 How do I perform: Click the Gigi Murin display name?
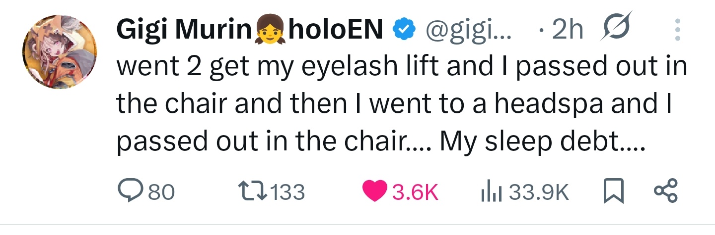184,31
